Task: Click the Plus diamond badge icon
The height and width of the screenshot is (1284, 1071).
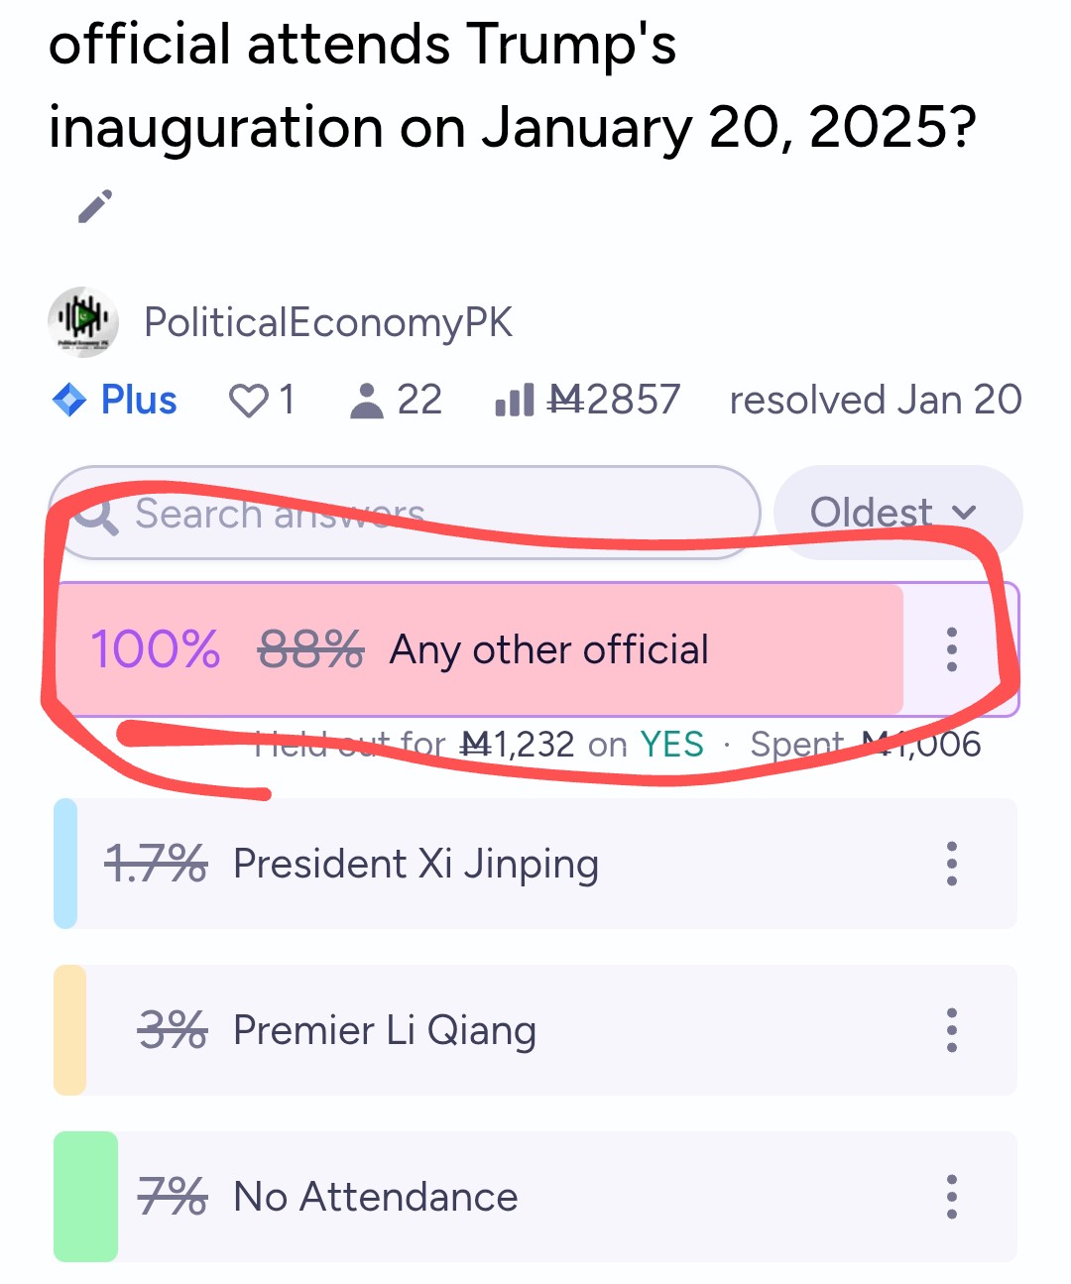Action: pyautogui.click(x=69, y=401)
